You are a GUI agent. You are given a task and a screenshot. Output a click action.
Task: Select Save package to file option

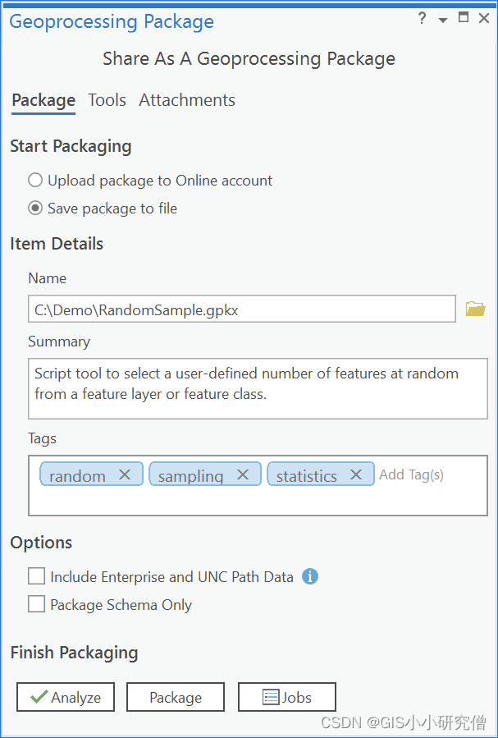(35, 209)
